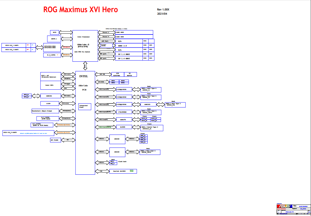Select the IMVP9.1 block
311x216 pixels.
(54, 39)
